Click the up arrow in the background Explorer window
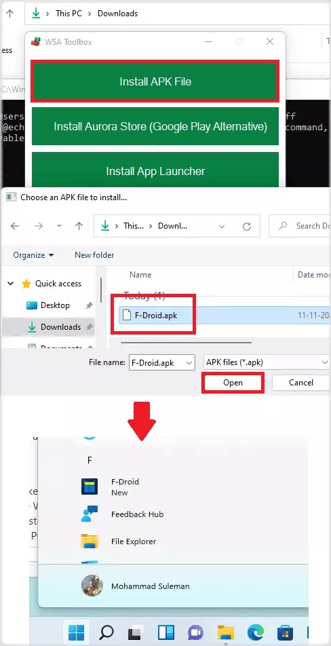The image size is (331, 646). tap(10, 13)
